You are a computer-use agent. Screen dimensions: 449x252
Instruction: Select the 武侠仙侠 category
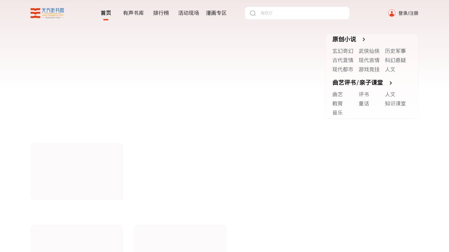(x=369, y=51)
